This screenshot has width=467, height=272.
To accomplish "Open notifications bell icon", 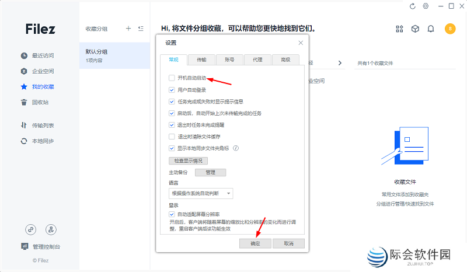I will pos(431,29).
